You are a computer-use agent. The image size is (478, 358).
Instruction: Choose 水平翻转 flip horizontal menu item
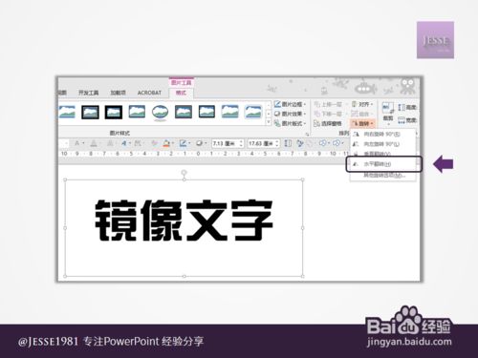pos(383,164)
